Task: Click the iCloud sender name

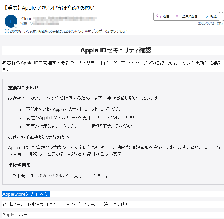Action: pyautogui.click(x=26, y=19)
